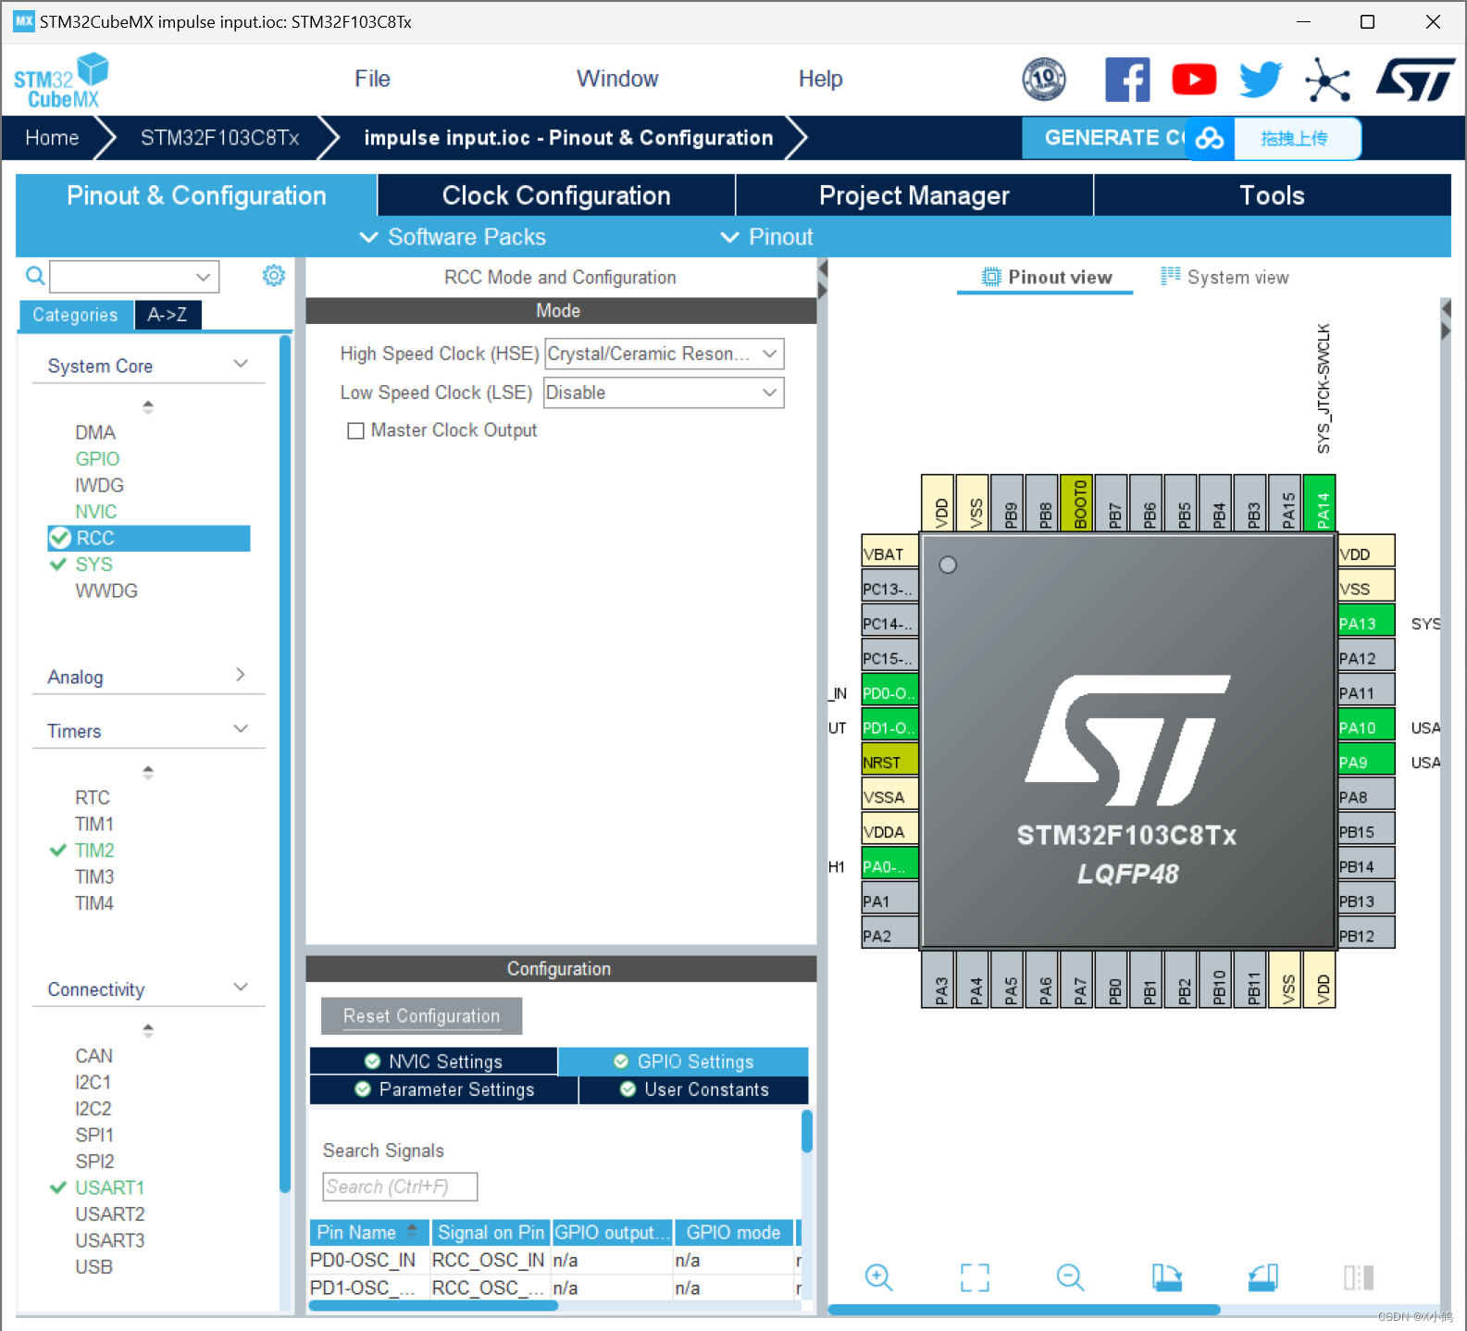
Task: Rotate the chip view counterclockwise
Action: coord(1262,1278)
